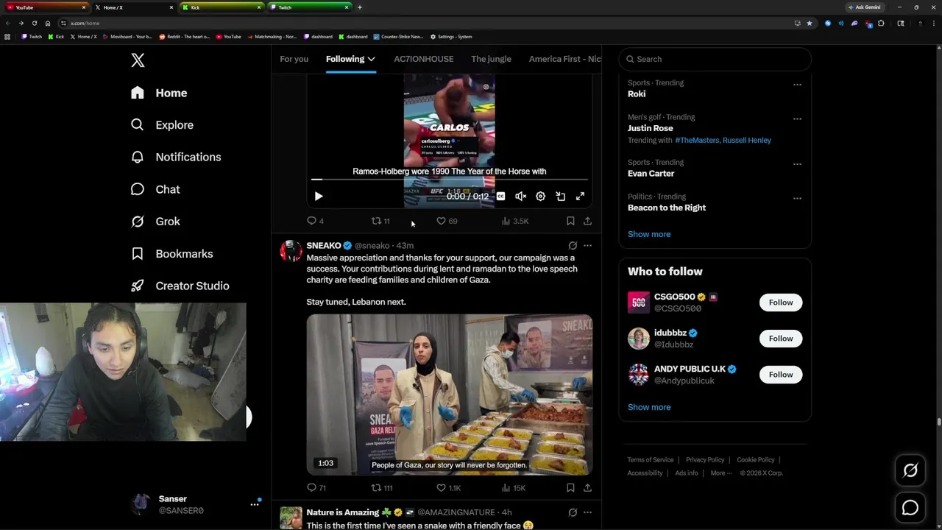Follow idubbbz

coord(781,339)
